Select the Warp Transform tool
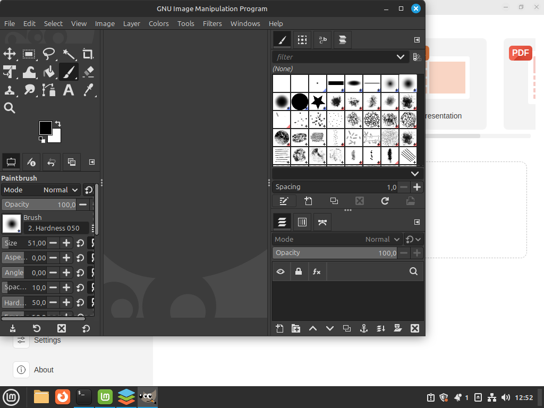 [x=29, y=72]
